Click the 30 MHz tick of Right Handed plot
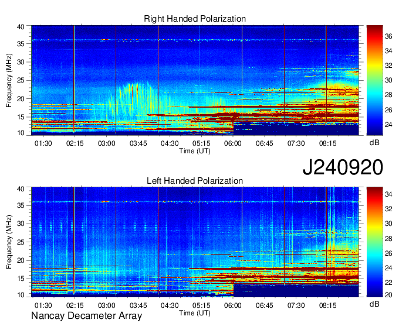399x323 pixels. pyautogui.click(x=21, y=62)
